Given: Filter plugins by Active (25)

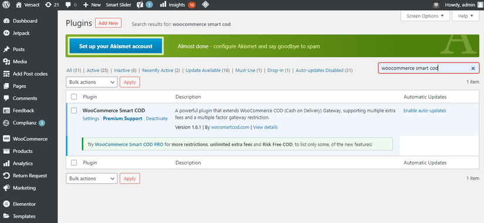Looking at the screenshot, I should 97,70.
